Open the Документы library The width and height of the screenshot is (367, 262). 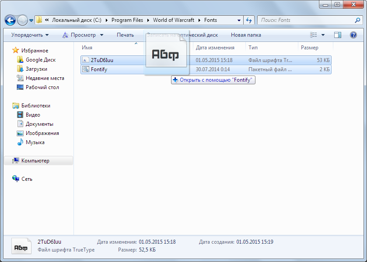coord(39,124)
